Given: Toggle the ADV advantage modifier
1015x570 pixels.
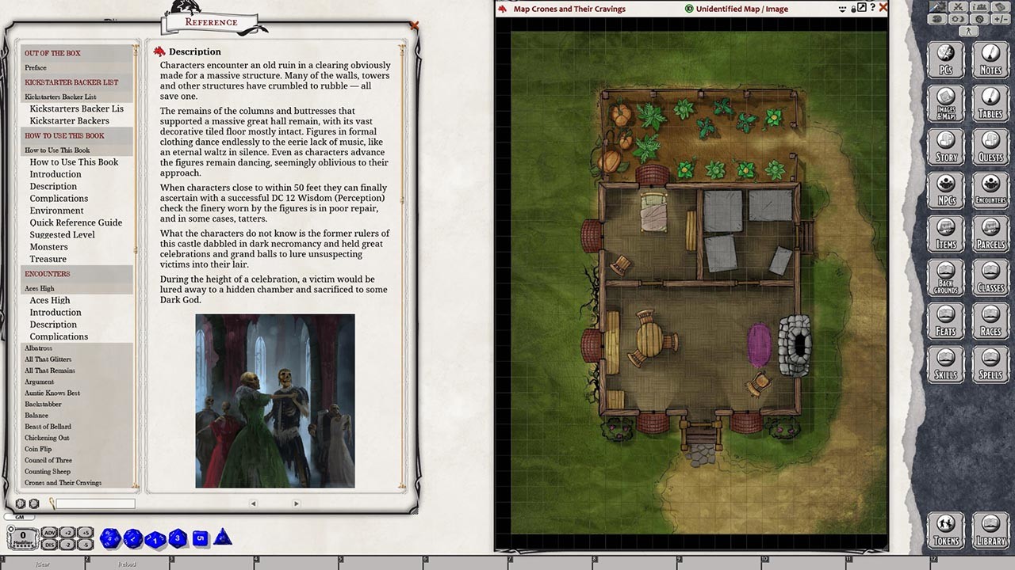Looking at the screenshot, I should click(49, 532).
